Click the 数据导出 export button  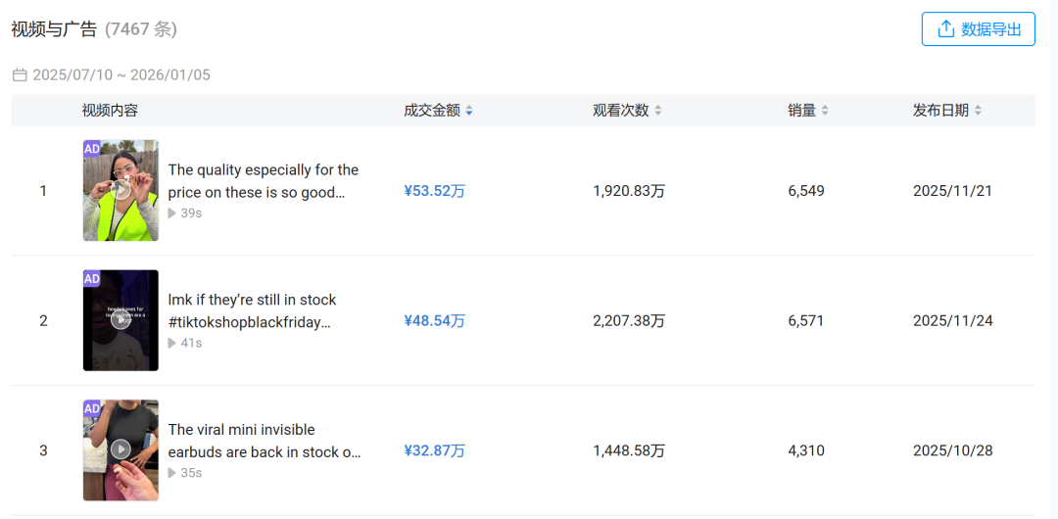(x=978, y=29)
